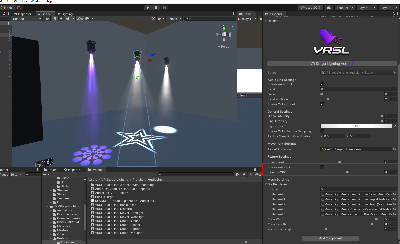Screen dimensions: 400x244
Task: Toggle hidden packages visibility icon in Project
Action: [x=258, y=174]
